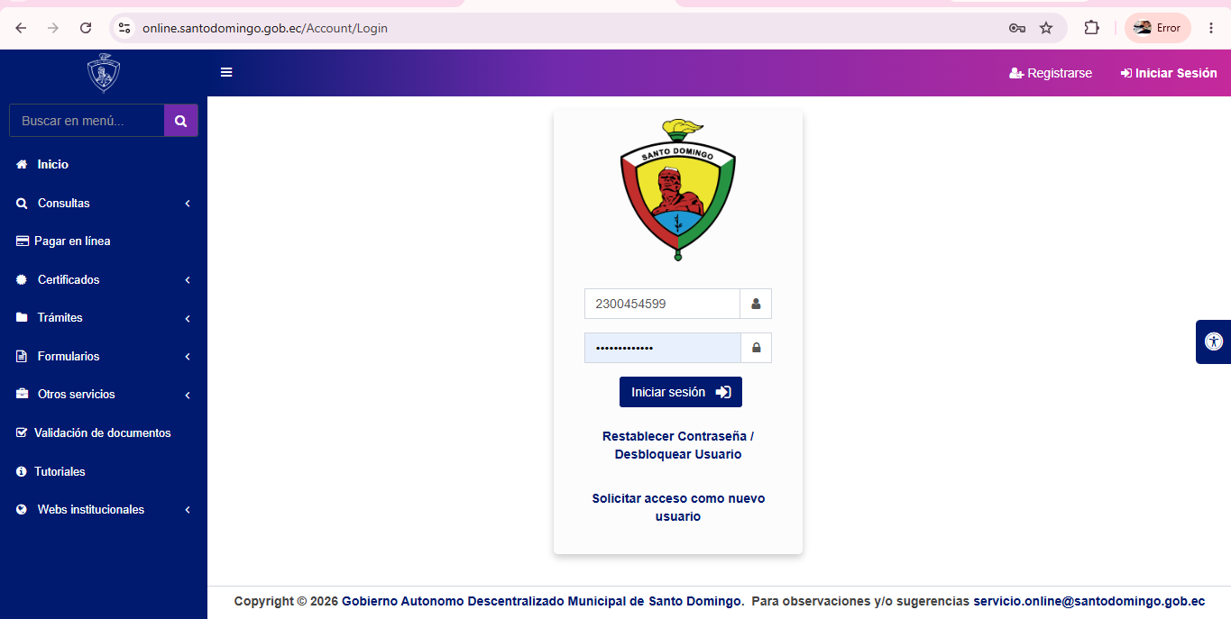Viewport: 1231px width, 619px height.
Task: Click the Webs institucionales chevron arrow
Action: 188,510
